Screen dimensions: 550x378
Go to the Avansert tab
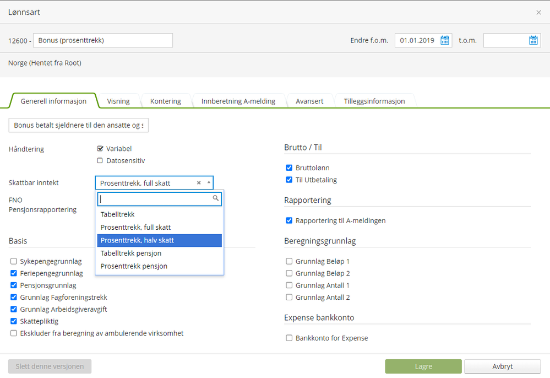(x=309, y=101)
